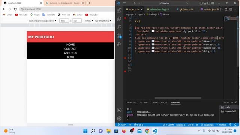Open the No throttling dropdown

(103, 21)
